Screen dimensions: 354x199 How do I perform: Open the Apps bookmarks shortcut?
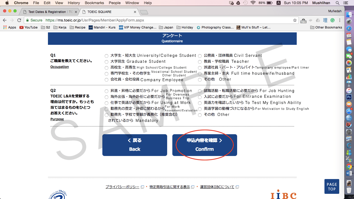tap(10, 27)
